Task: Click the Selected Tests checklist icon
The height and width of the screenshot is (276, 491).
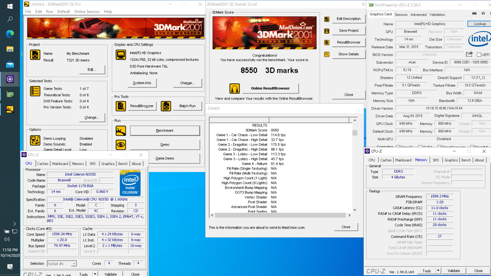Action: pos(35,91)
